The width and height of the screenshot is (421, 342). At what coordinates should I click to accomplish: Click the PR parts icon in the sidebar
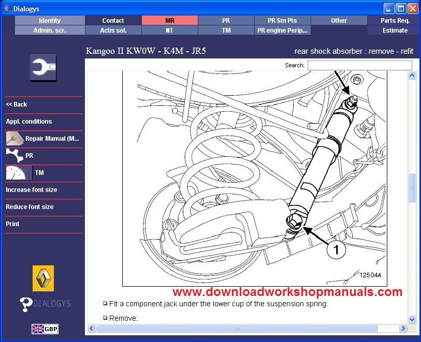pyautogui.click(x=15, y=156)
